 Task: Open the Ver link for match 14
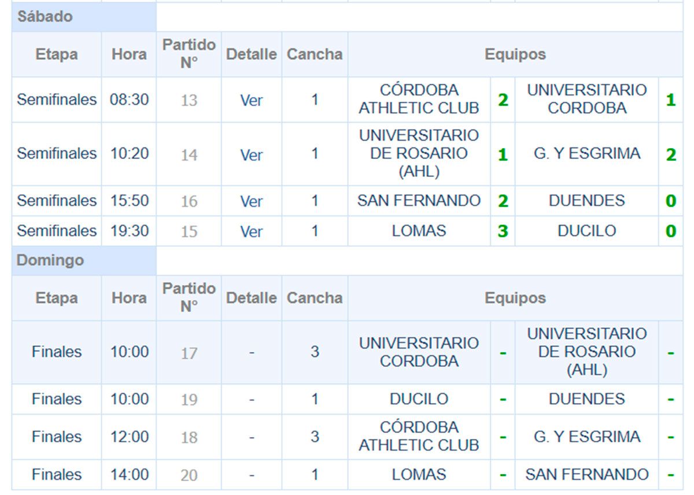coord(252,154)
